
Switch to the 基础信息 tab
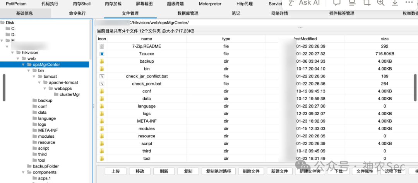click(24, 13)
